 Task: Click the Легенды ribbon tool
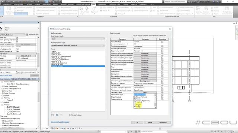coord(120,14)
